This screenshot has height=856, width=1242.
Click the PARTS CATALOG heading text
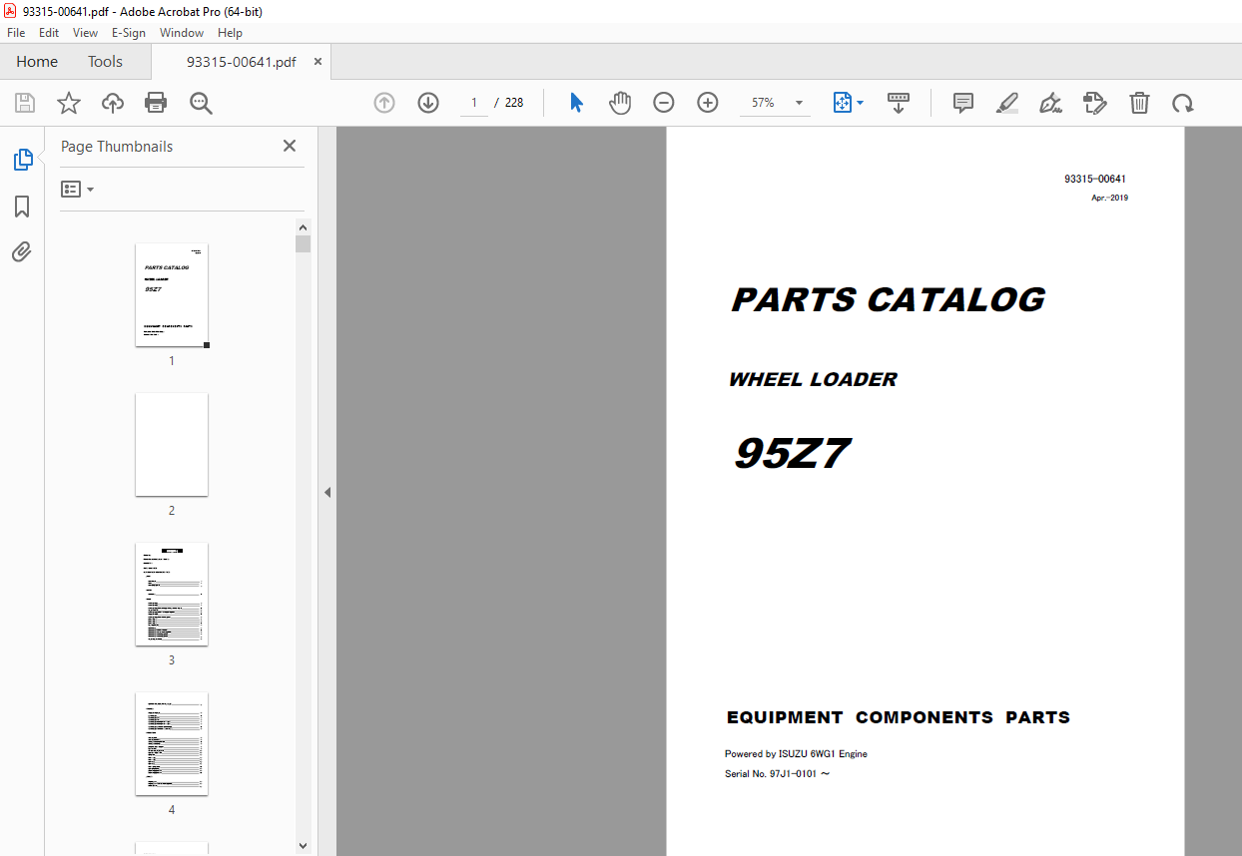coord(889,299)
